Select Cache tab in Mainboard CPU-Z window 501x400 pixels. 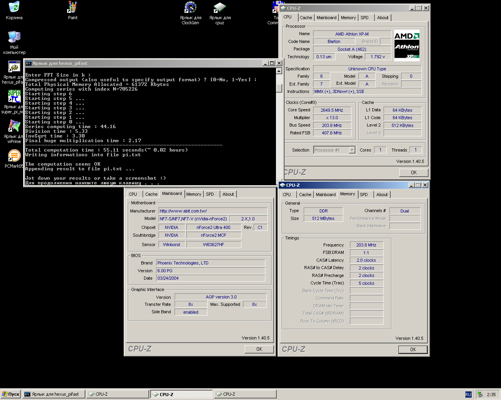tap(151, 194)
